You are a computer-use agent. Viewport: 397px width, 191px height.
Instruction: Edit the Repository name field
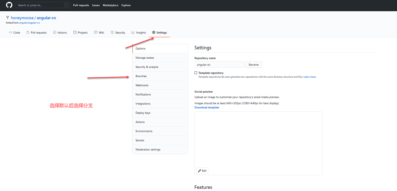[220, 65]
